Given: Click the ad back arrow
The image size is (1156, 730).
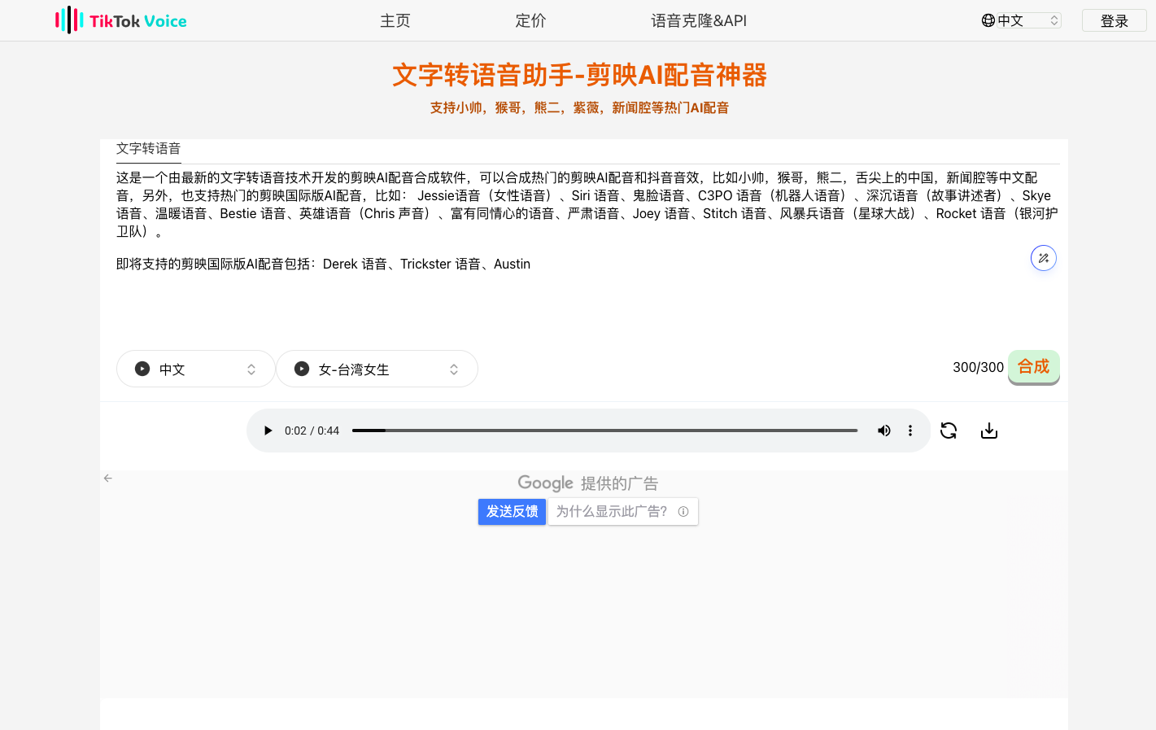Looking at the screenshot, I should 108,479.
